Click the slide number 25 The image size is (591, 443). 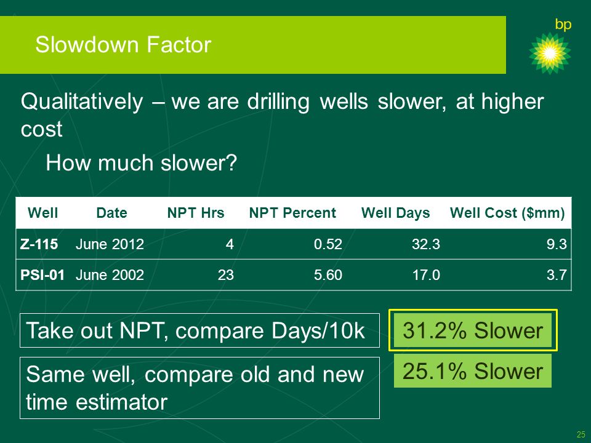pos(581,434)
